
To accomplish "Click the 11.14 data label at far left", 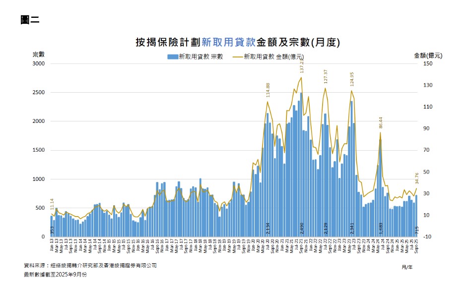I will click(x=52, y=204).
